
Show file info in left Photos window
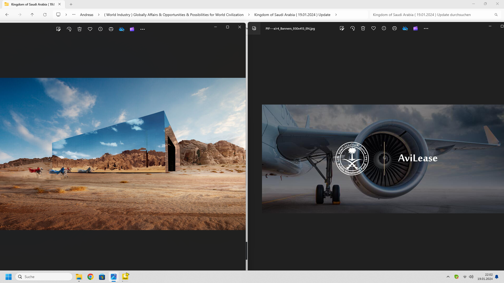(x=100, y=29)
